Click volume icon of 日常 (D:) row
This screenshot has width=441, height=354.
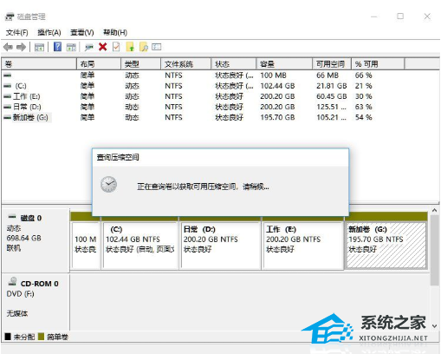(8, 107)
